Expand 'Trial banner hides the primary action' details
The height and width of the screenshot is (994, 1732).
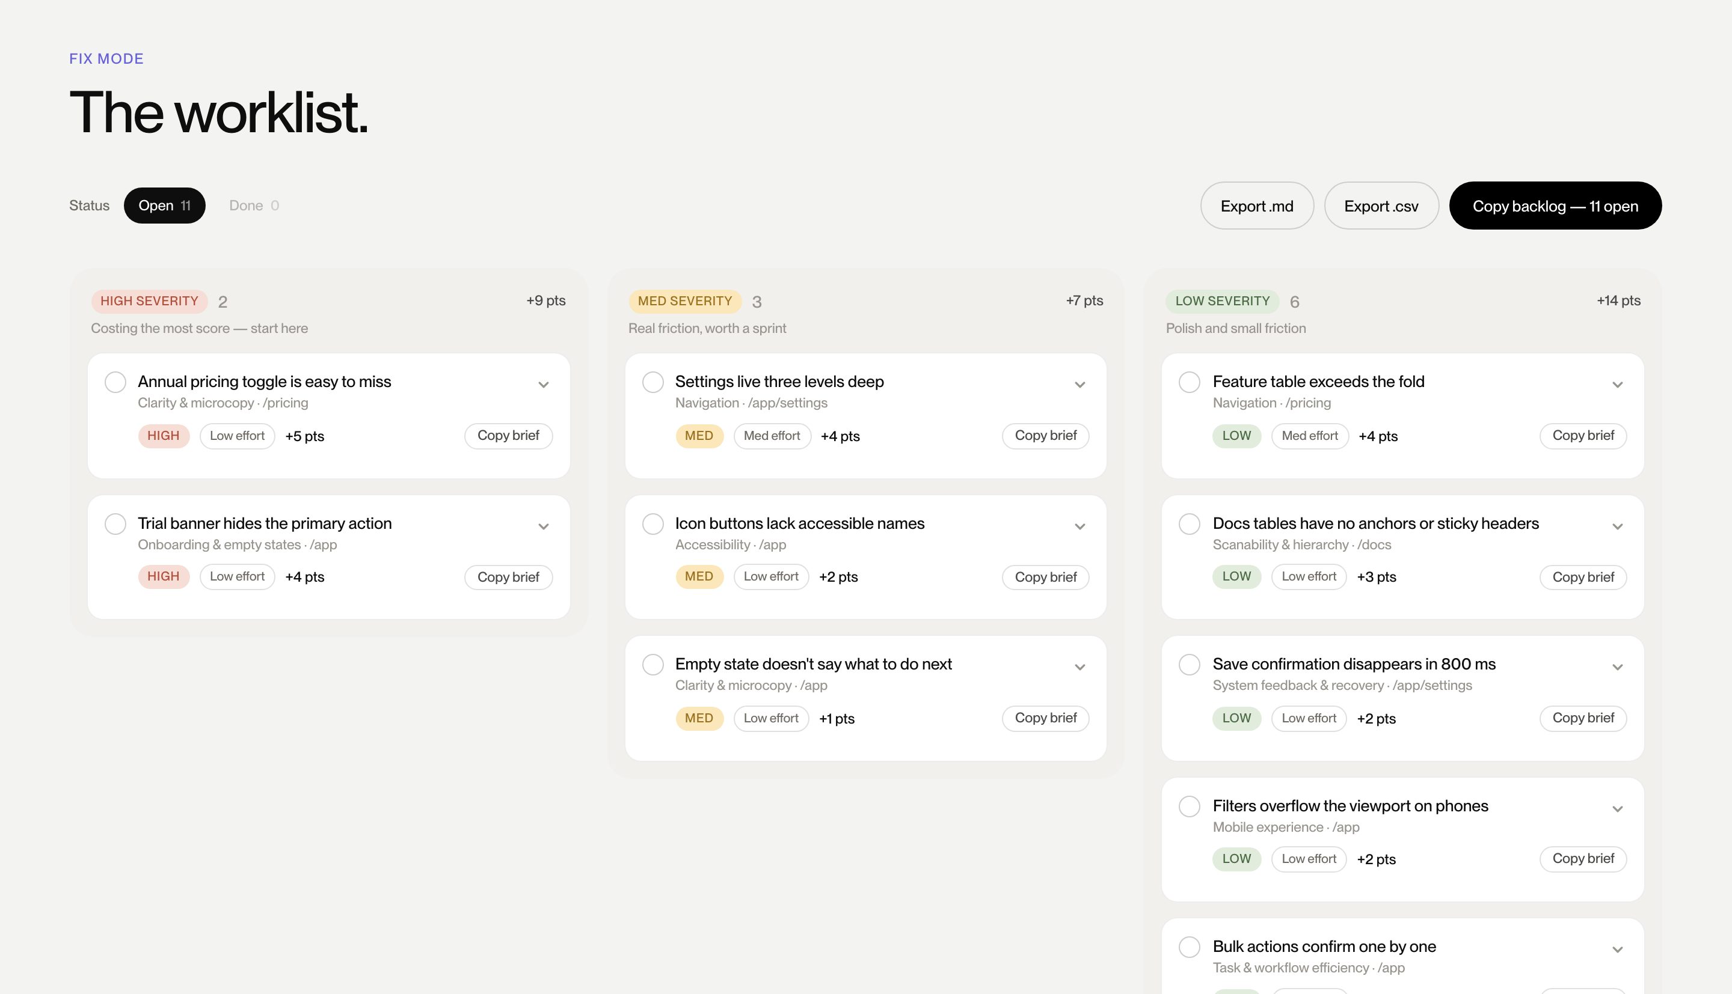544,526
